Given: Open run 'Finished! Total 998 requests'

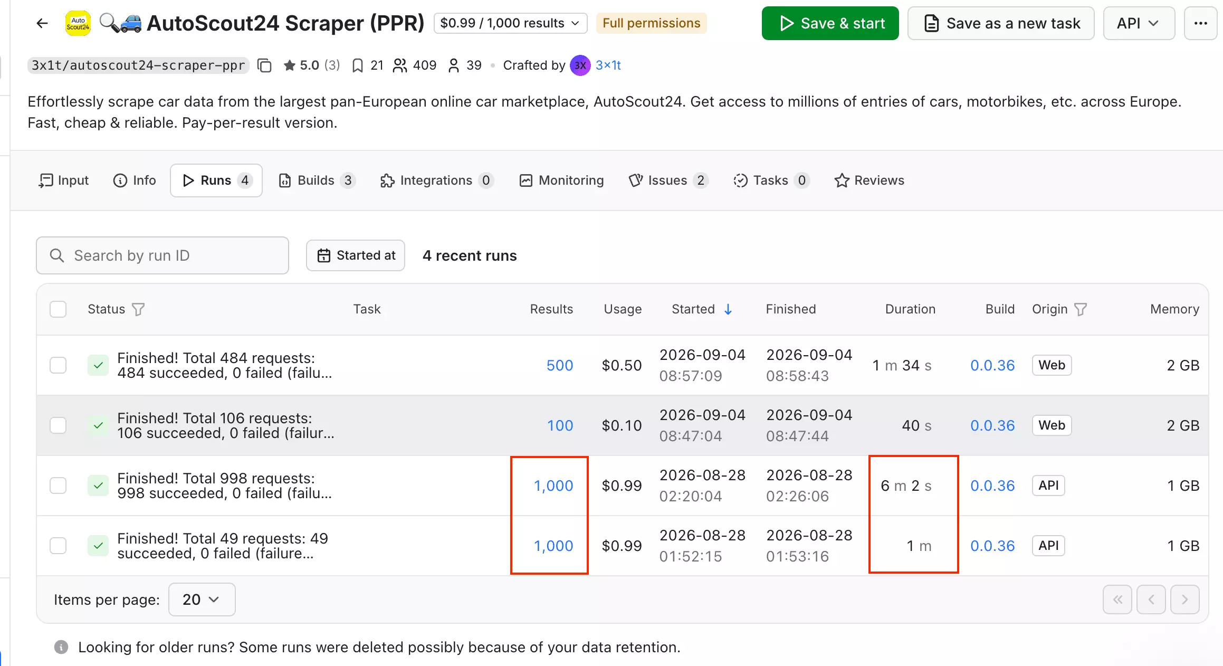Looking at the screenshot, I should pyautogui.click(x=225, y=486).
